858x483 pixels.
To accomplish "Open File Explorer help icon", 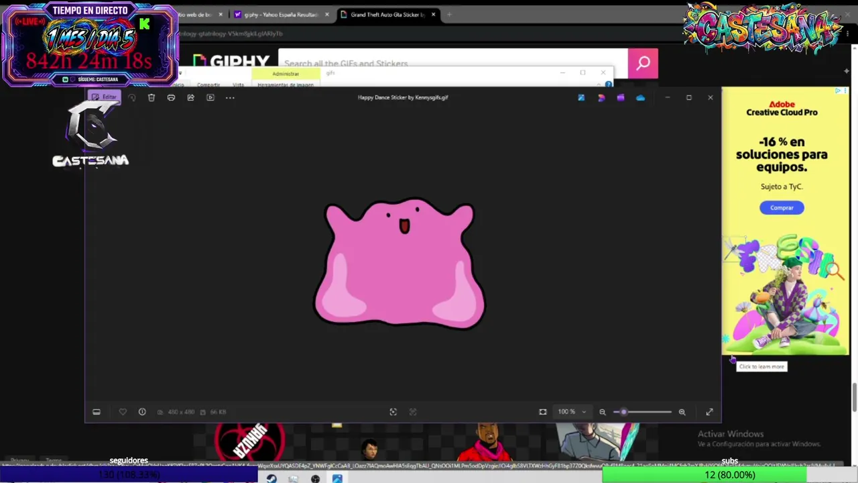I will 608,85.
